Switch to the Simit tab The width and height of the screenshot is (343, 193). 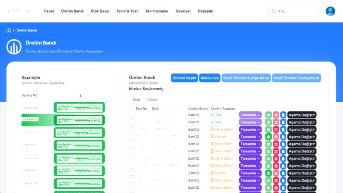(136, 100)
